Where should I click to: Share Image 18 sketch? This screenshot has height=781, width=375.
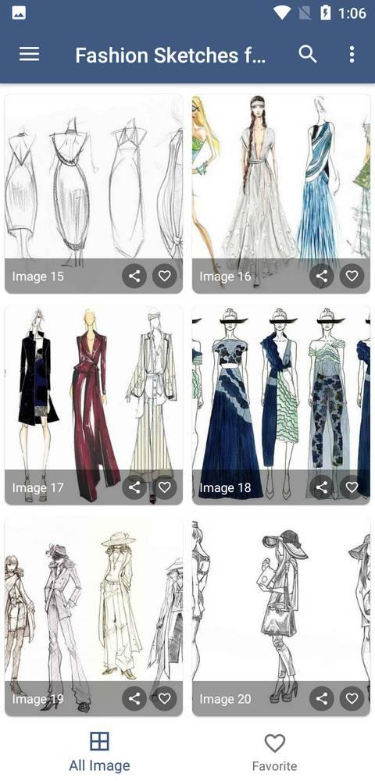(x=322, y=487)
